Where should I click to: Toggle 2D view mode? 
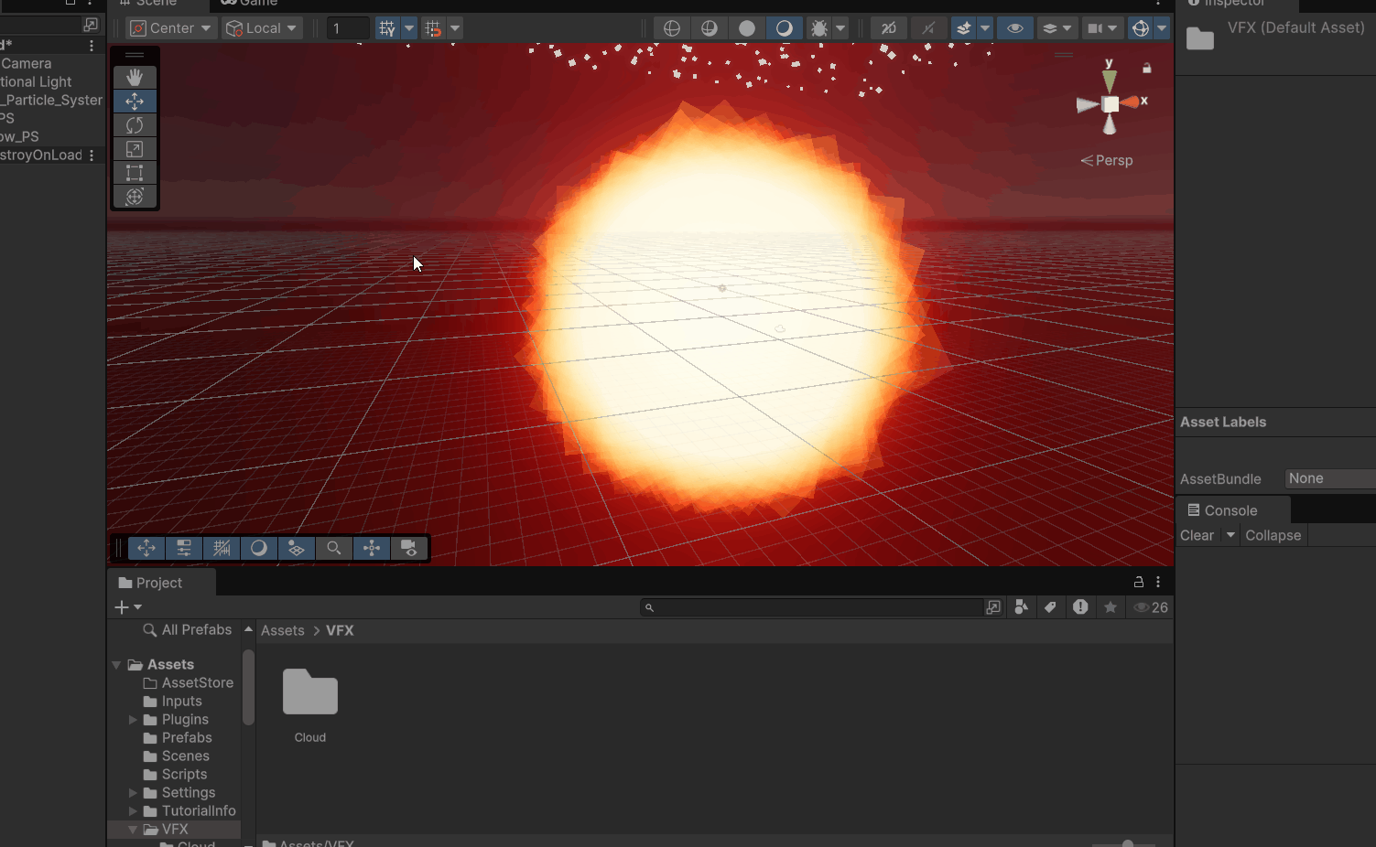point(889,28)
